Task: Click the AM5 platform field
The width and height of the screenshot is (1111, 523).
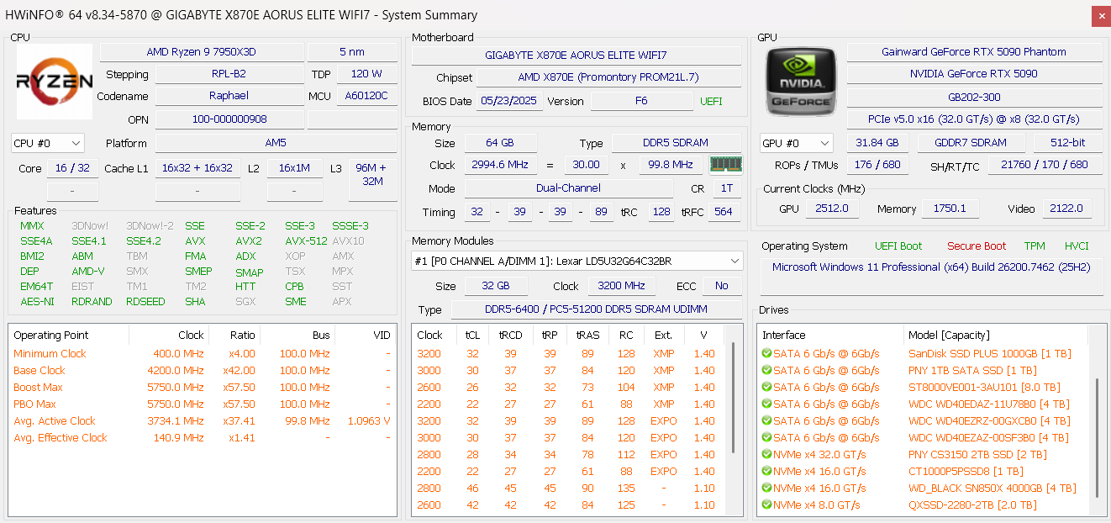Action: coord(276,143)
